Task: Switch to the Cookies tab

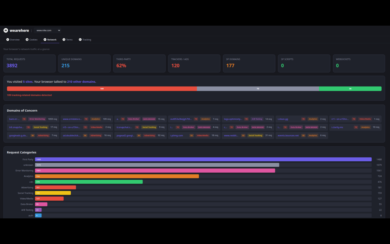Action: click(32, 40)
